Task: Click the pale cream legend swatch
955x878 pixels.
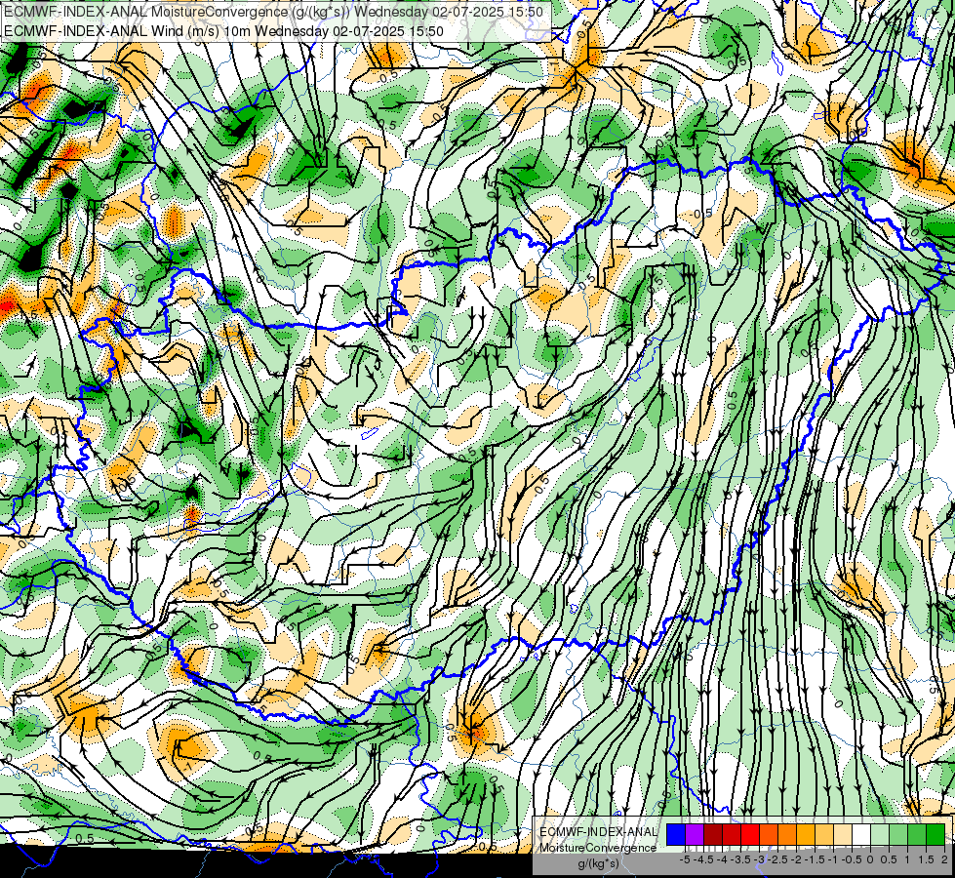Action: (x=843, y=834)
